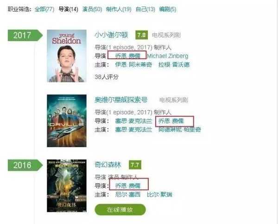Open Michael Zinberg director link
This screenshot has width=278, height=224.
168,56
